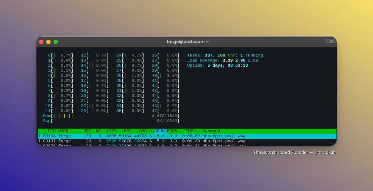
Task: Sort processes by the PID column header
Action: click(x=52, y=131)
